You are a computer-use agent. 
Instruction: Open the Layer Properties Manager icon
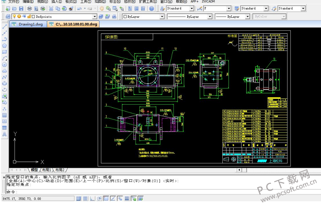8,16
